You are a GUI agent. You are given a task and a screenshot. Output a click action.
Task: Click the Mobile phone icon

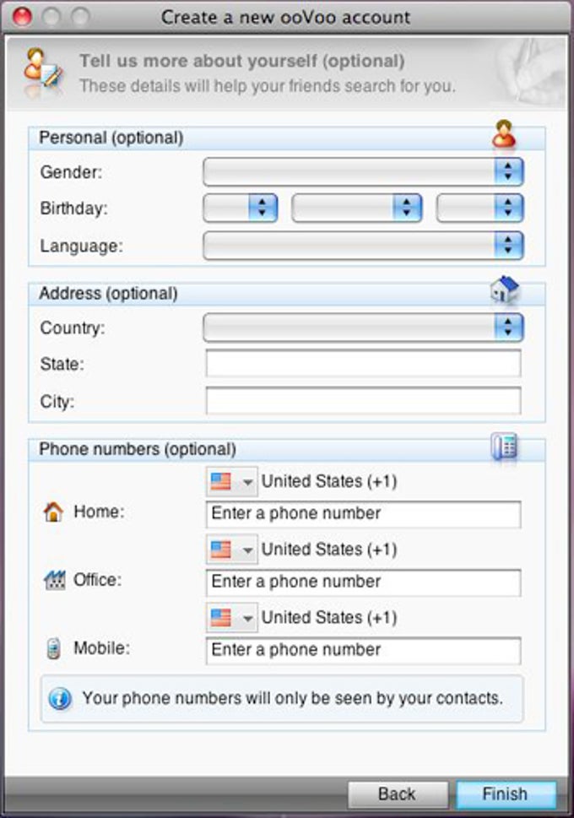[x=53, y=648]
